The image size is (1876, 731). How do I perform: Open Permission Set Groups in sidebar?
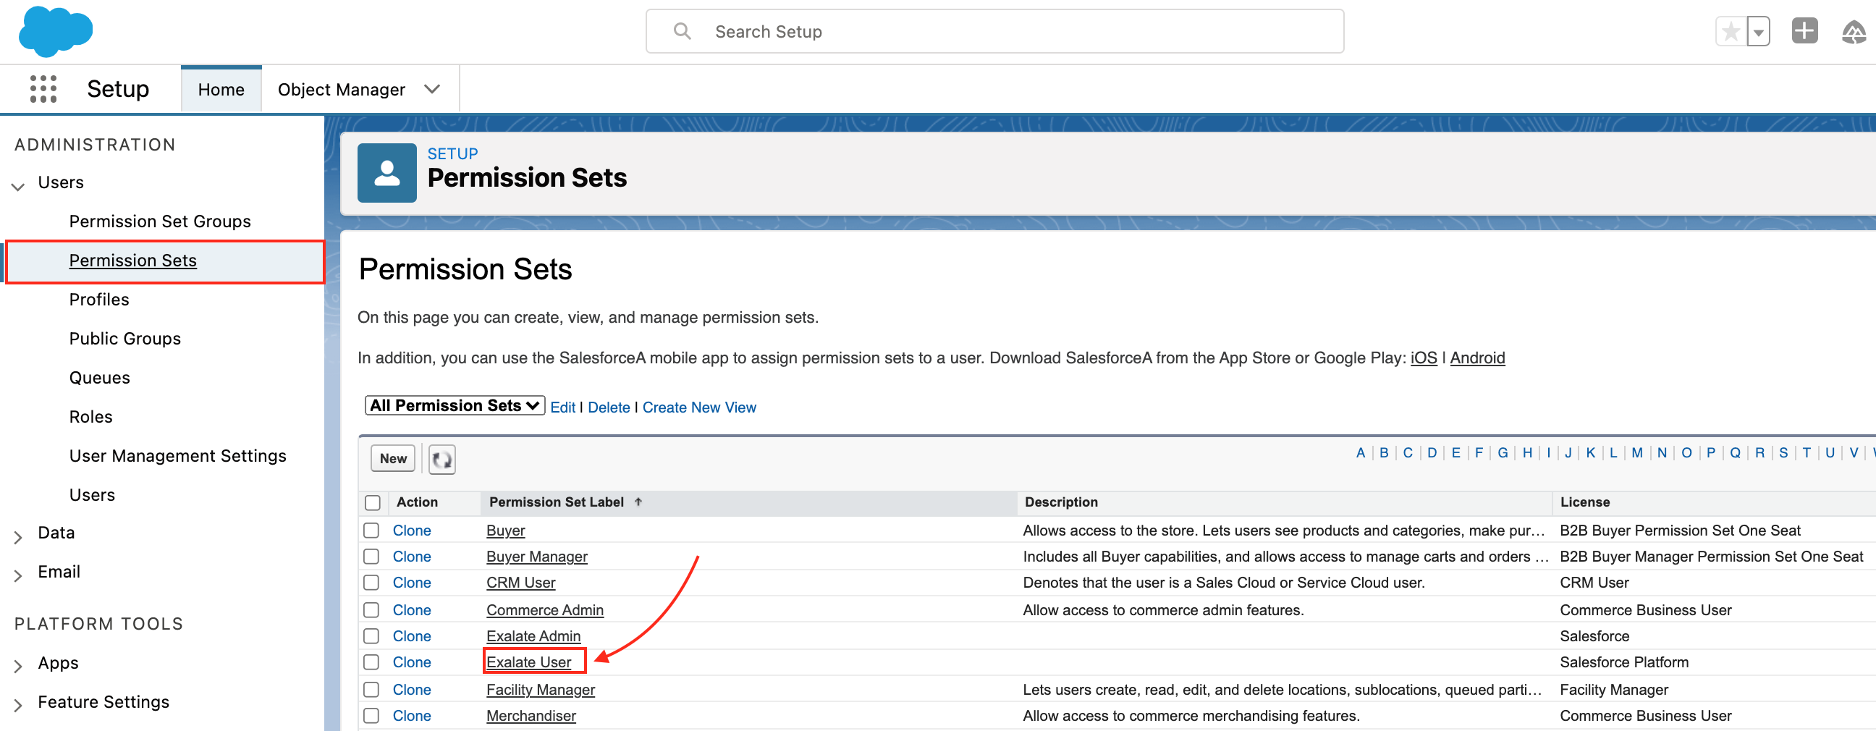[x=159, y=221]
